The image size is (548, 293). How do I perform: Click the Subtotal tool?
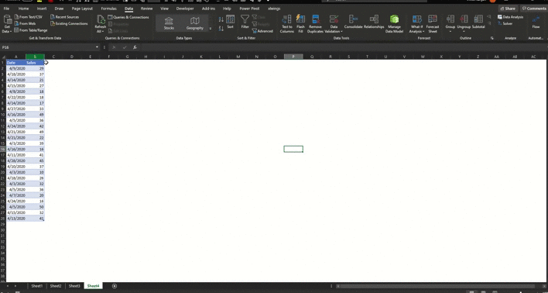(x=478, y=22)
